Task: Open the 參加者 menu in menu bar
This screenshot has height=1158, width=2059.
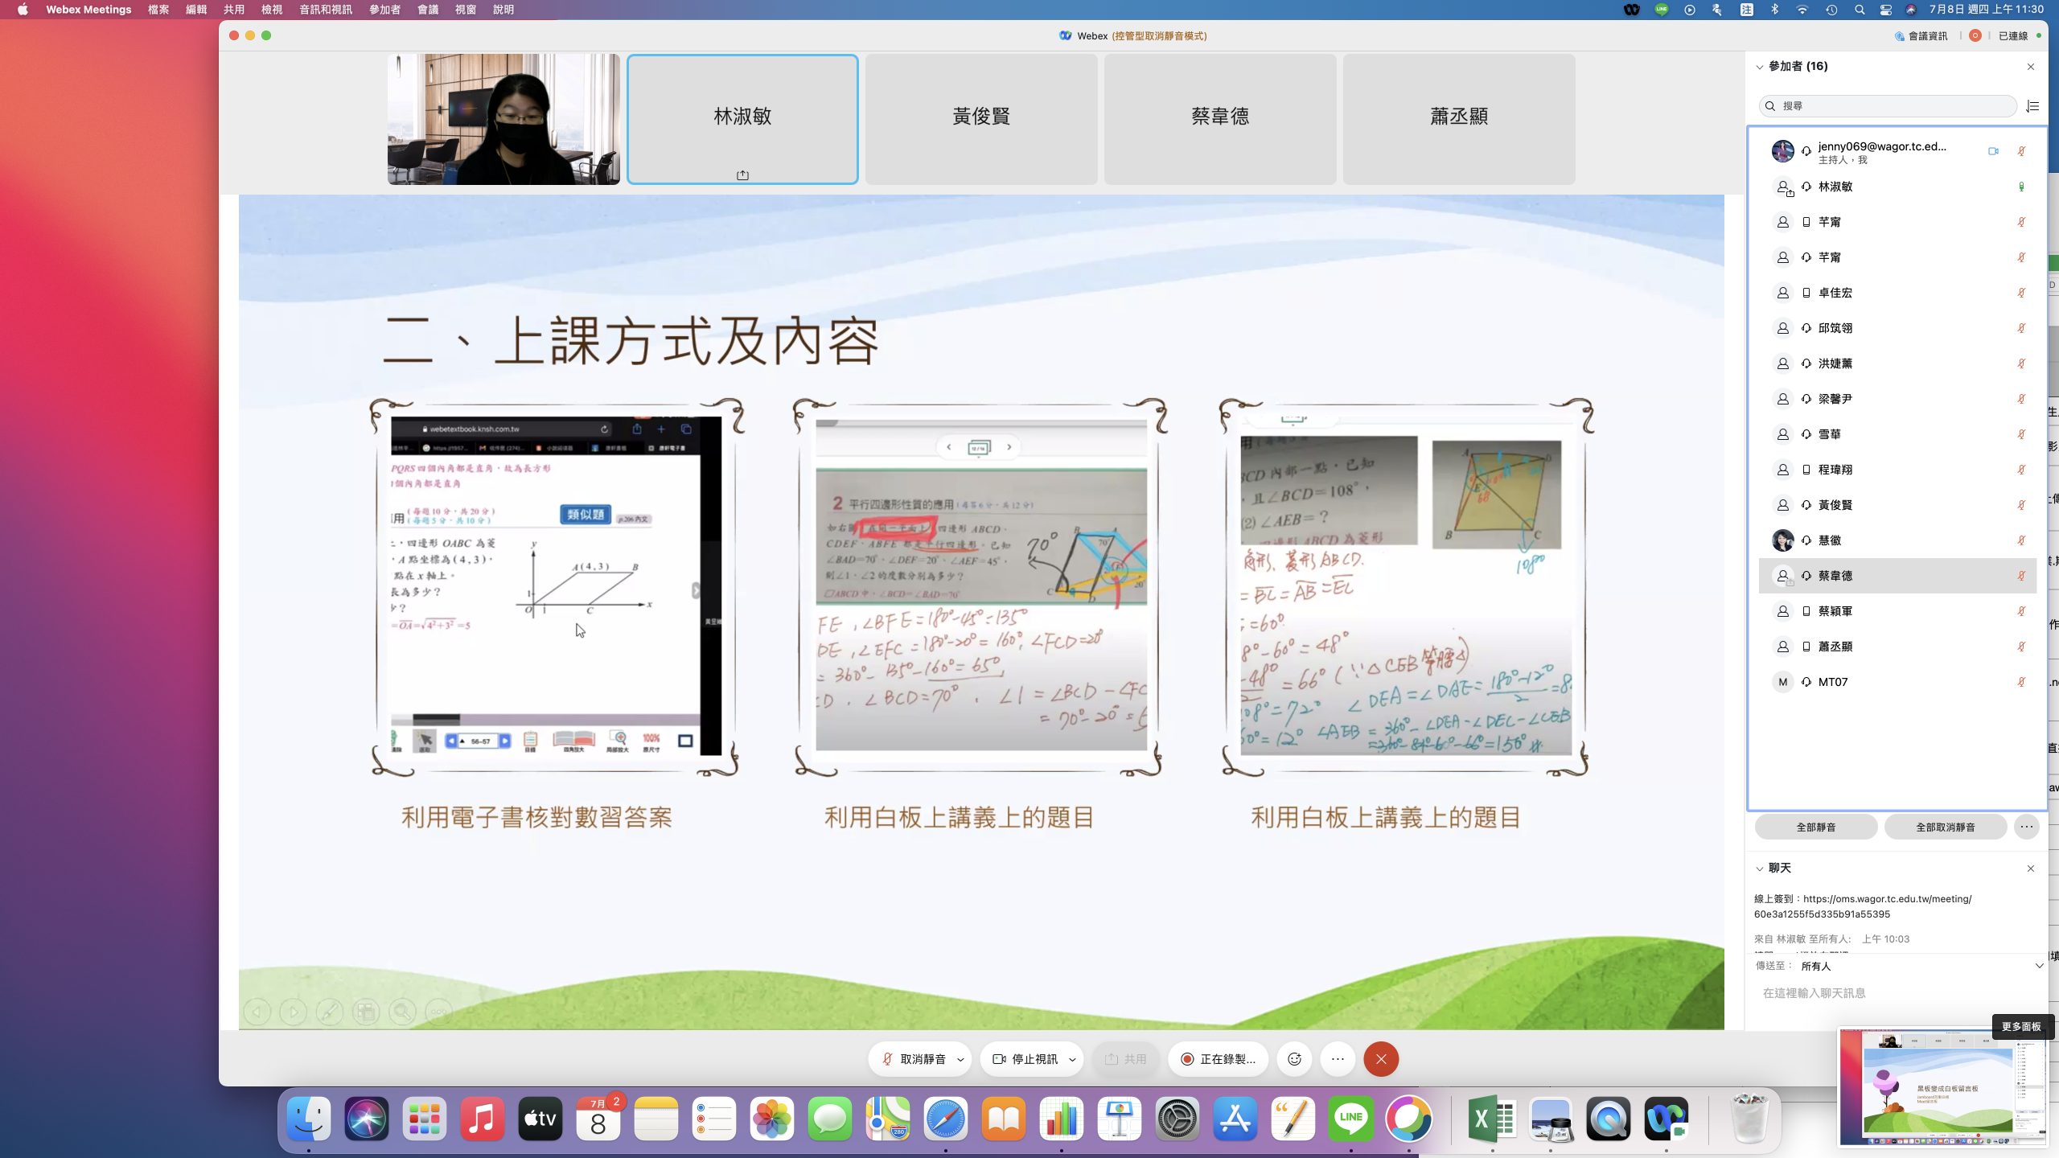Action: [384, 10]
